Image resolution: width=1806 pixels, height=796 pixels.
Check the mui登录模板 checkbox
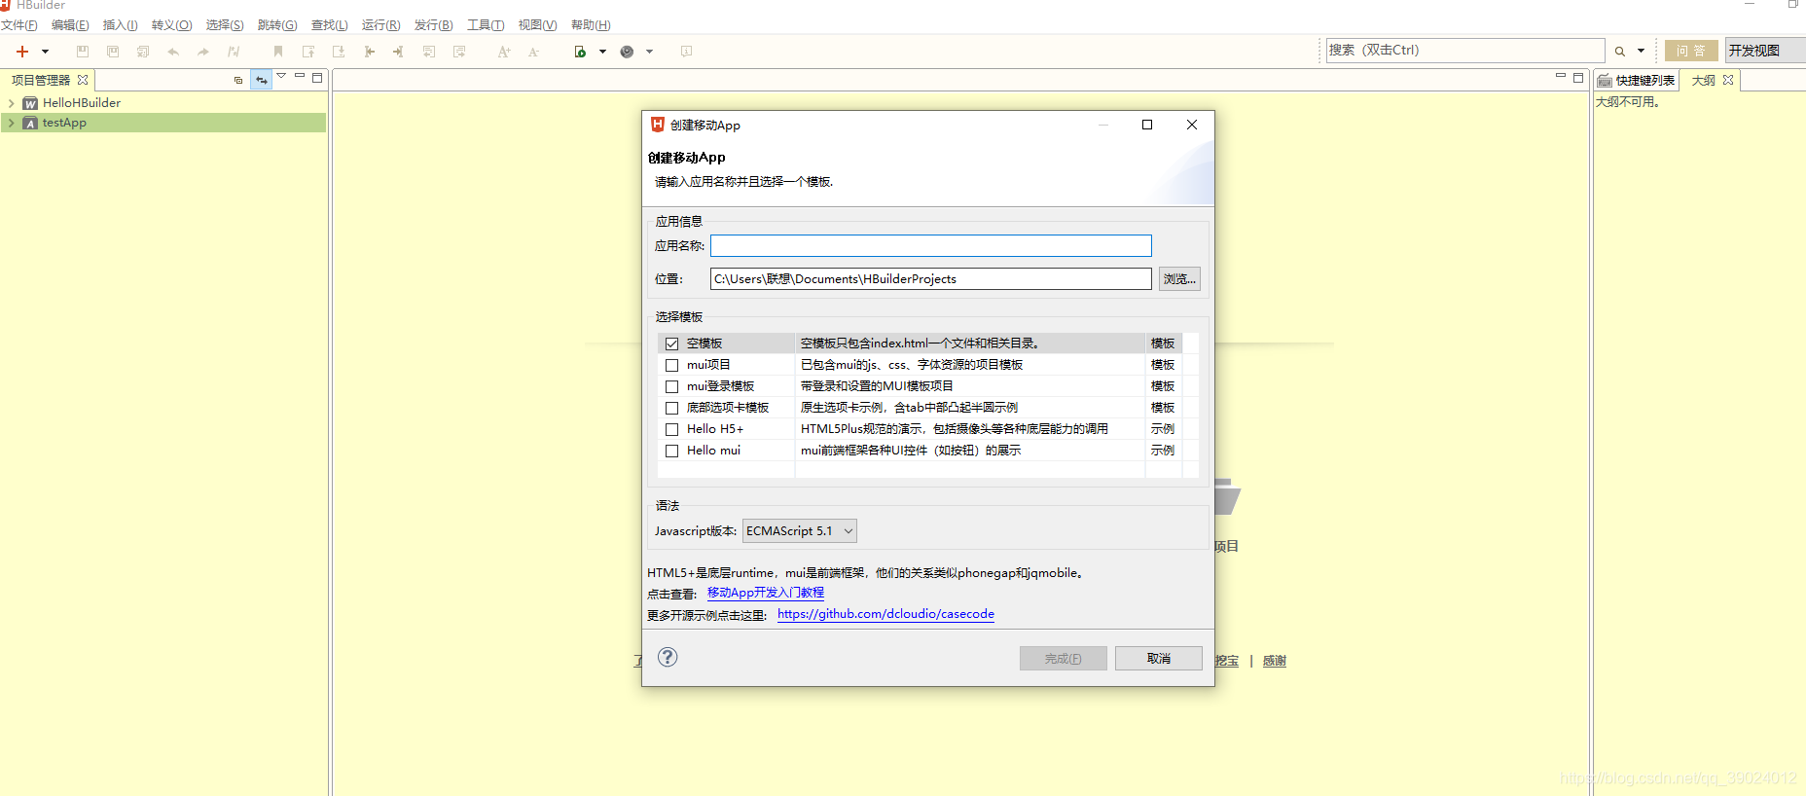point(671,386)
